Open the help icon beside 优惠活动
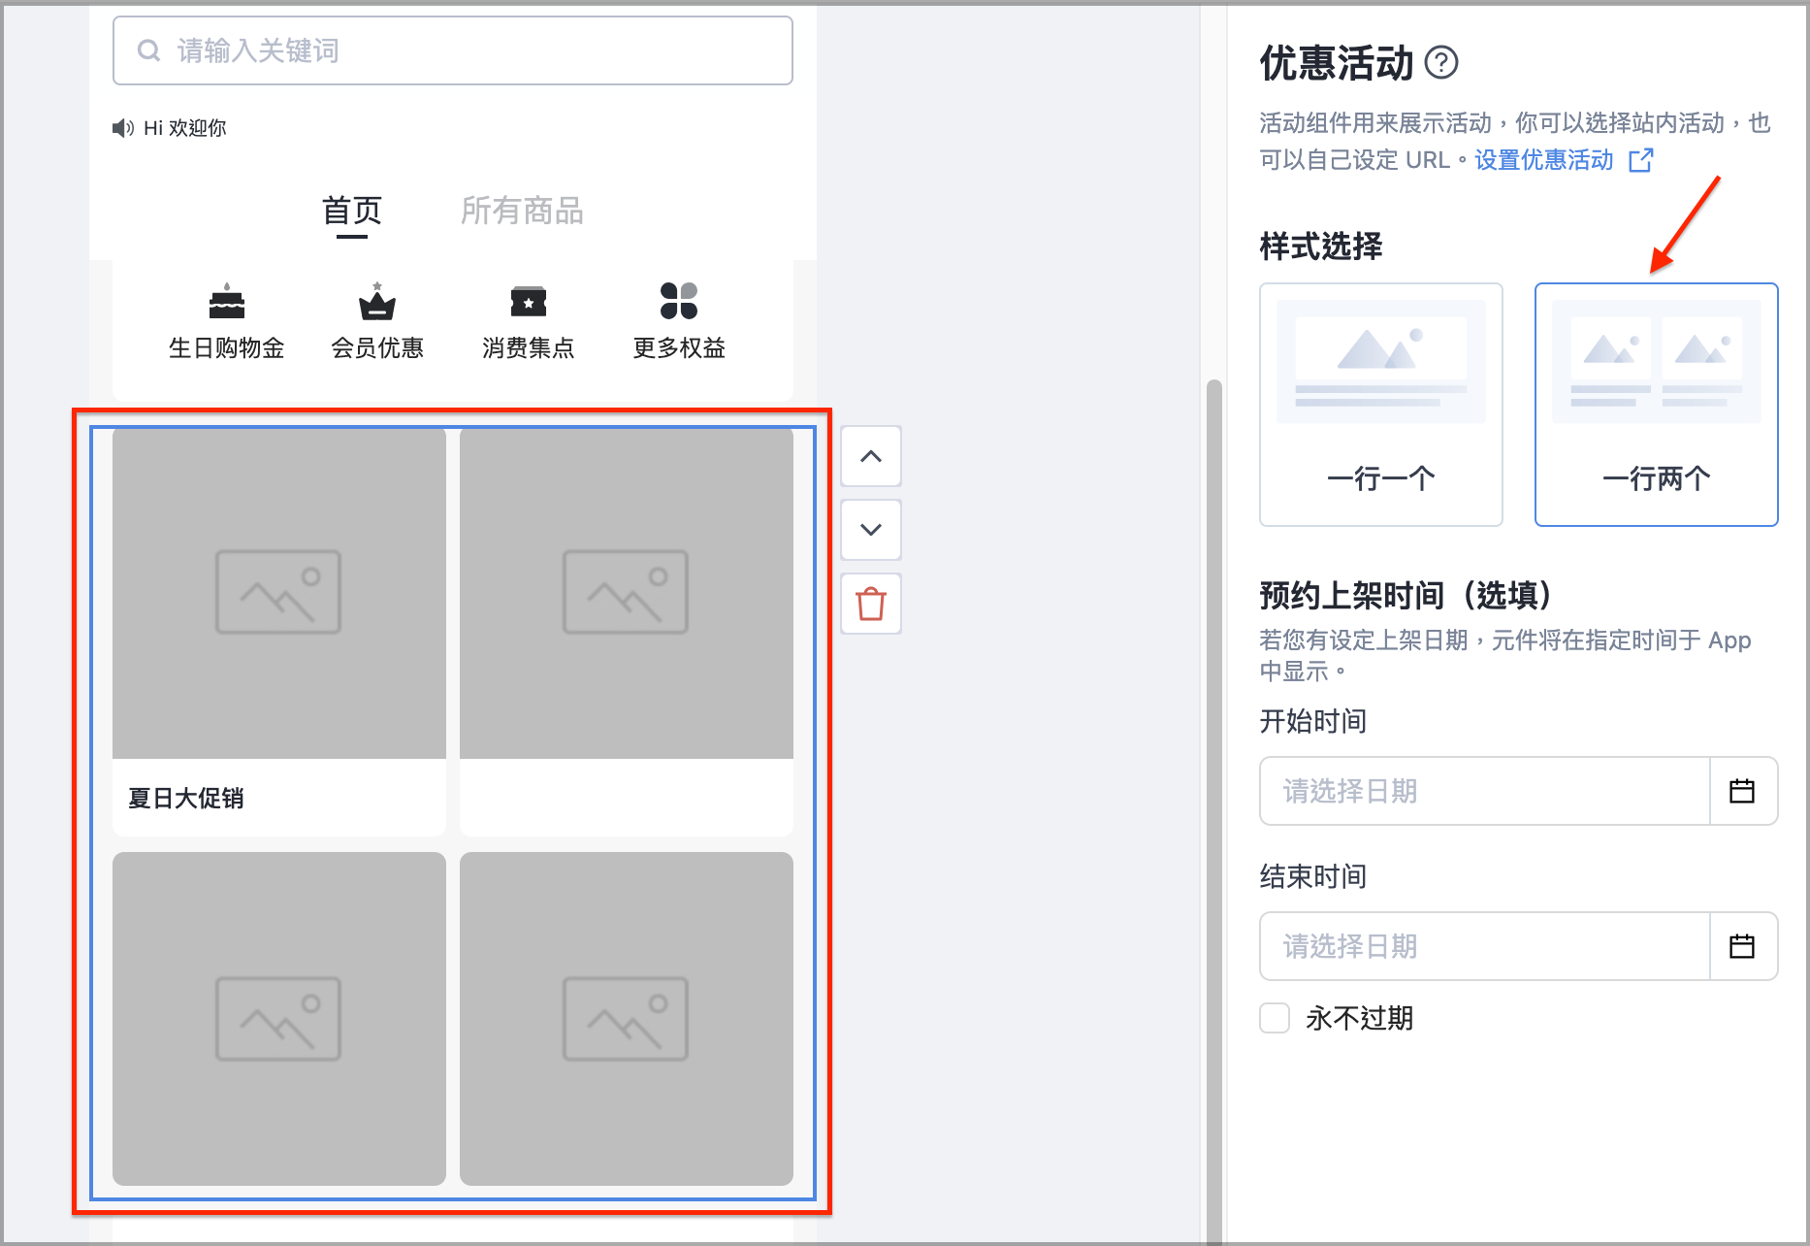 click(x=1441, y=63)
